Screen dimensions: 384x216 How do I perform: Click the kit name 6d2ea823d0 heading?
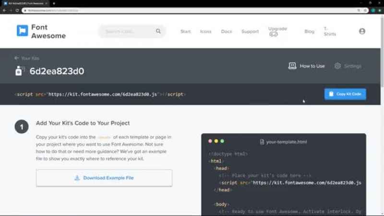coord(57,71)
